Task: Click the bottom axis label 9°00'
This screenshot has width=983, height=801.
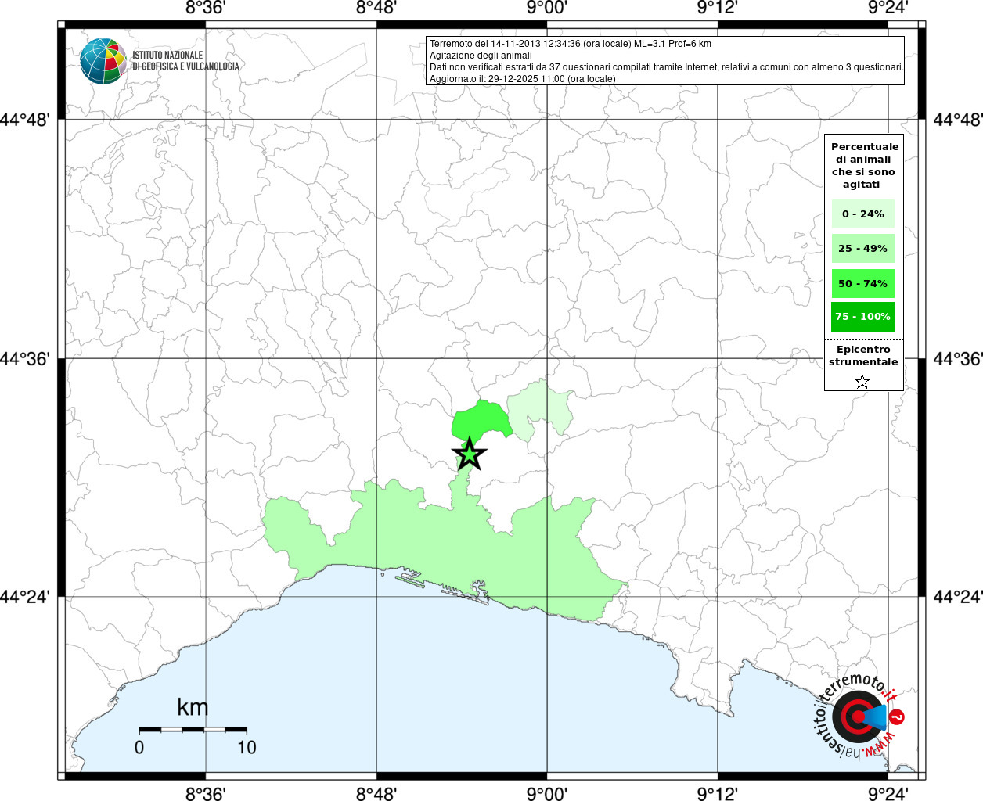Action: 547,794
